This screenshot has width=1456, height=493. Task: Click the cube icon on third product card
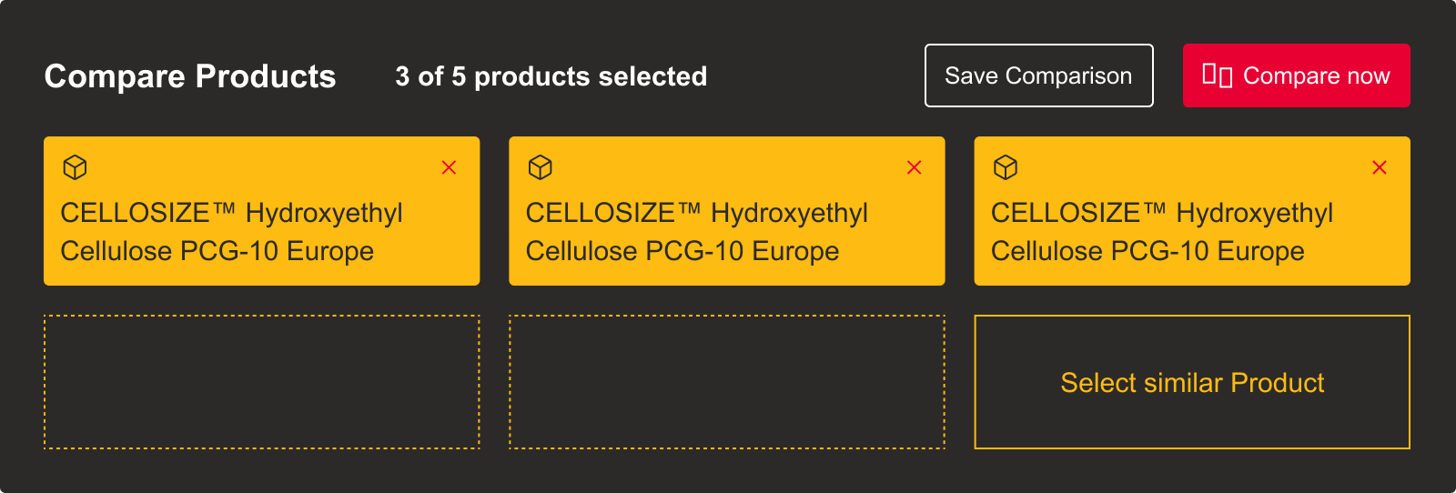[x=1006, y=167]
